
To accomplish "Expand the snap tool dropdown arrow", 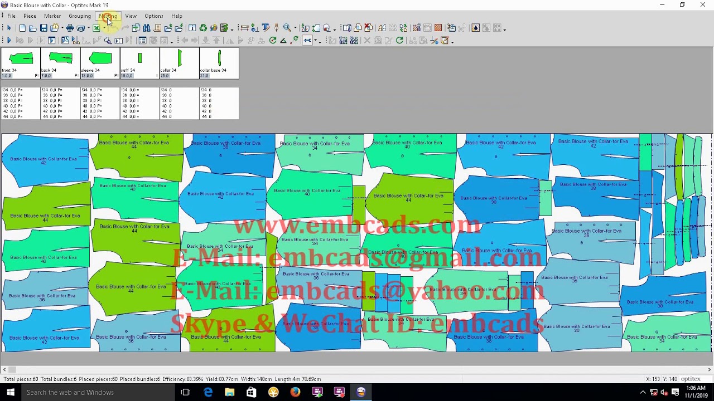I will (x=315, y=40).
